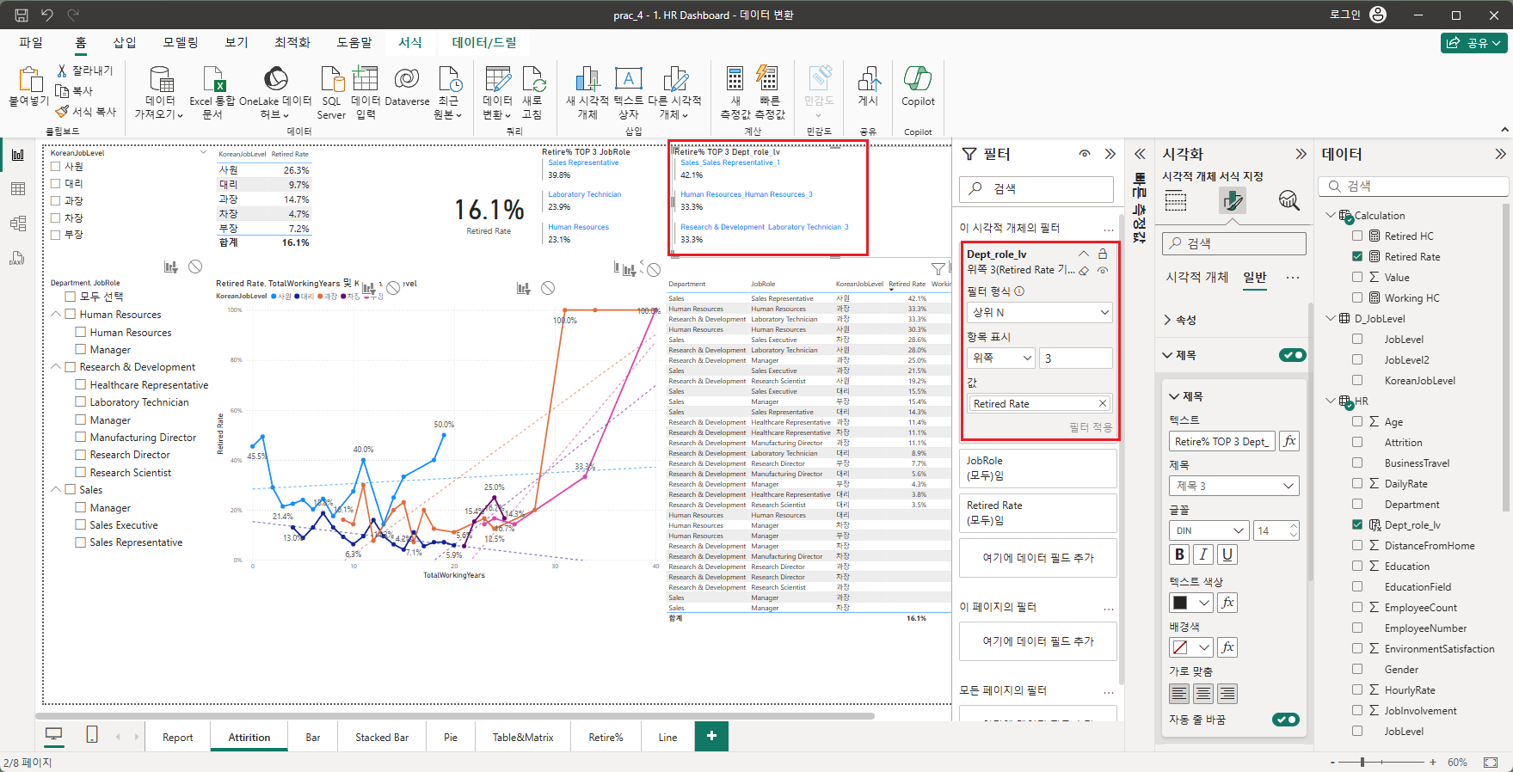
Task: Collapse Research & Development slicer group
Action: click(56, 367)
